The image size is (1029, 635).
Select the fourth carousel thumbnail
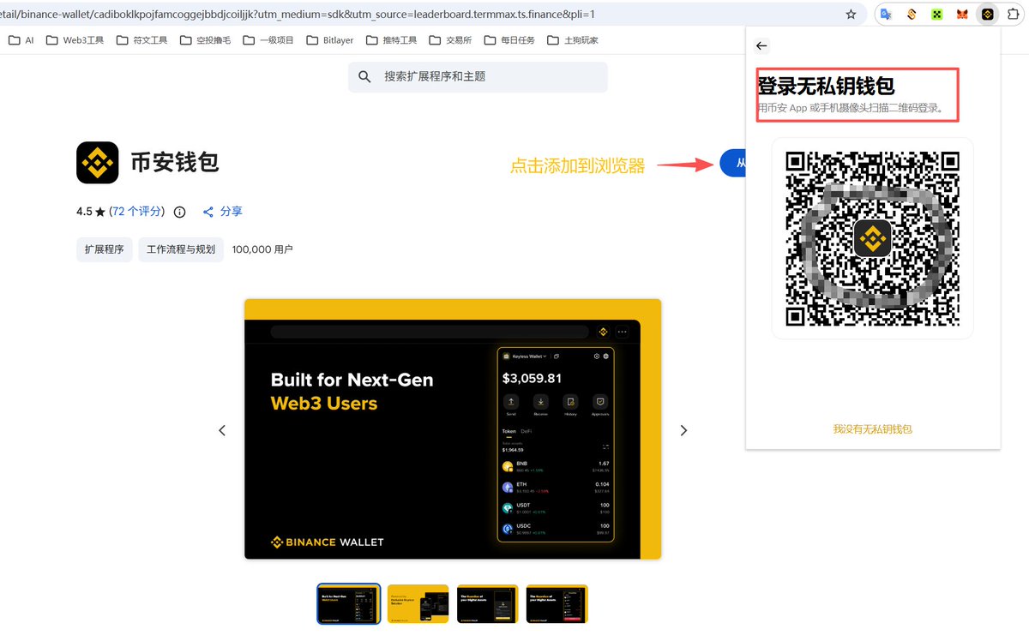(x=557, y=604)
